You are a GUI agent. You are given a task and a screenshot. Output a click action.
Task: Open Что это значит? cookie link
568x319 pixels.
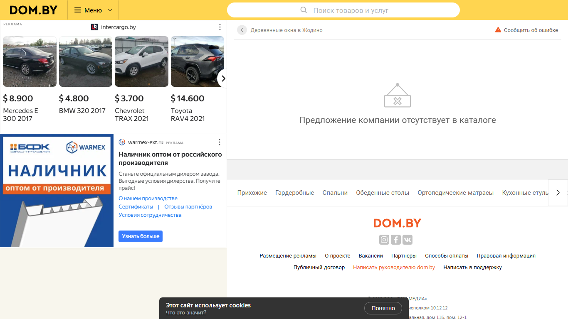pyautogui.click(x=186, y=313)
